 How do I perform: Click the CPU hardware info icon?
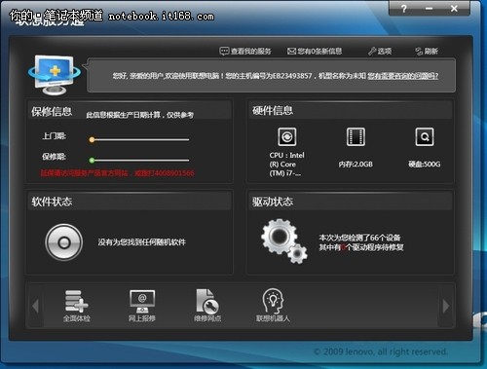click(x=287, y=136)
